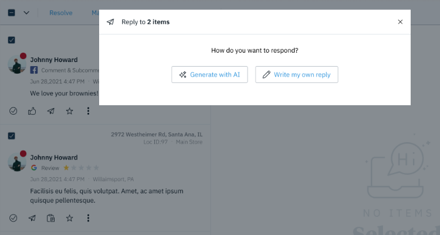Star the Google review item

pyautogui.click(x=70, y=218)
